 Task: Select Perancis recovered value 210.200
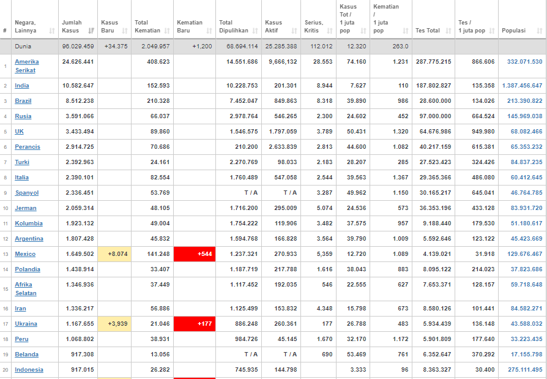247,147
